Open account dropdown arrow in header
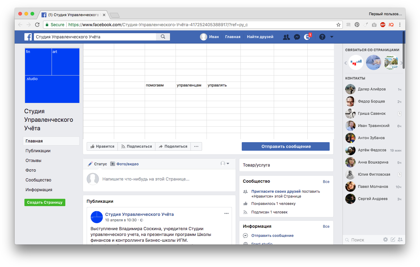The width and height of the screenshot is (420, 267). coord(332,37)
